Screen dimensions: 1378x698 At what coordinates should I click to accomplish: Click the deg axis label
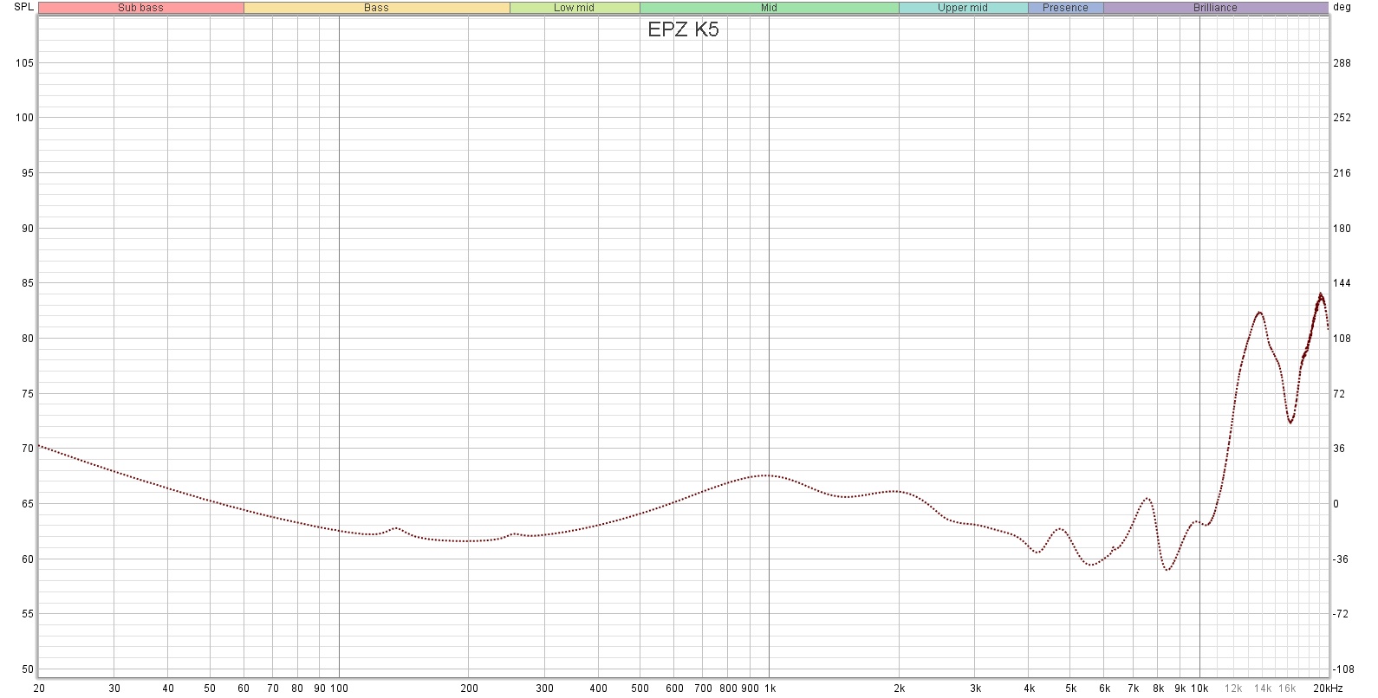tap(1342, 7)
